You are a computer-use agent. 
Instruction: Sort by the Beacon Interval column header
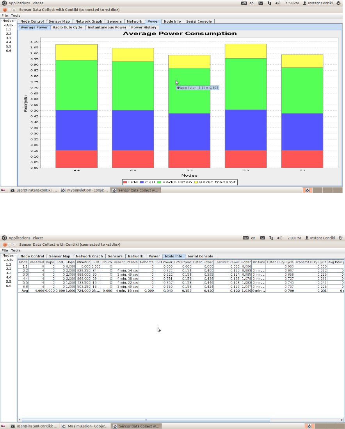[126, 262]
